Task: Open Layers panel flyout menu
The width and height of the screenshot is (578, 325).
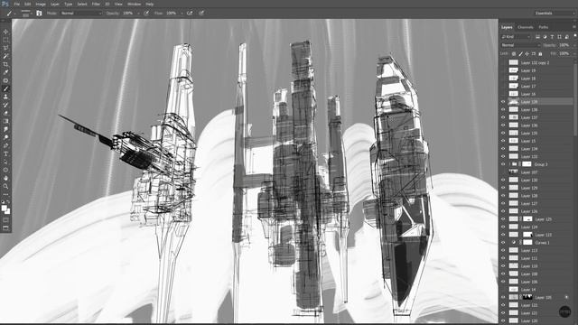Action: click(574, 27)
